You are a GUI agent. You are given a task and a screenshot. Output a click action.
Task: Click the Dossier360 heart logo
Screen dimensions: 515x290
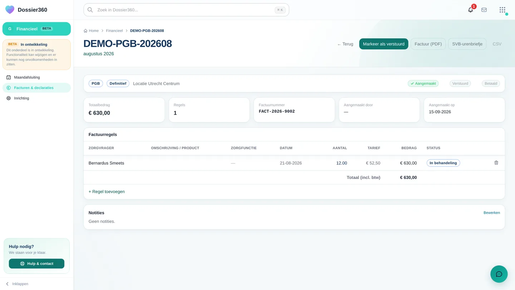click(10, 10)
